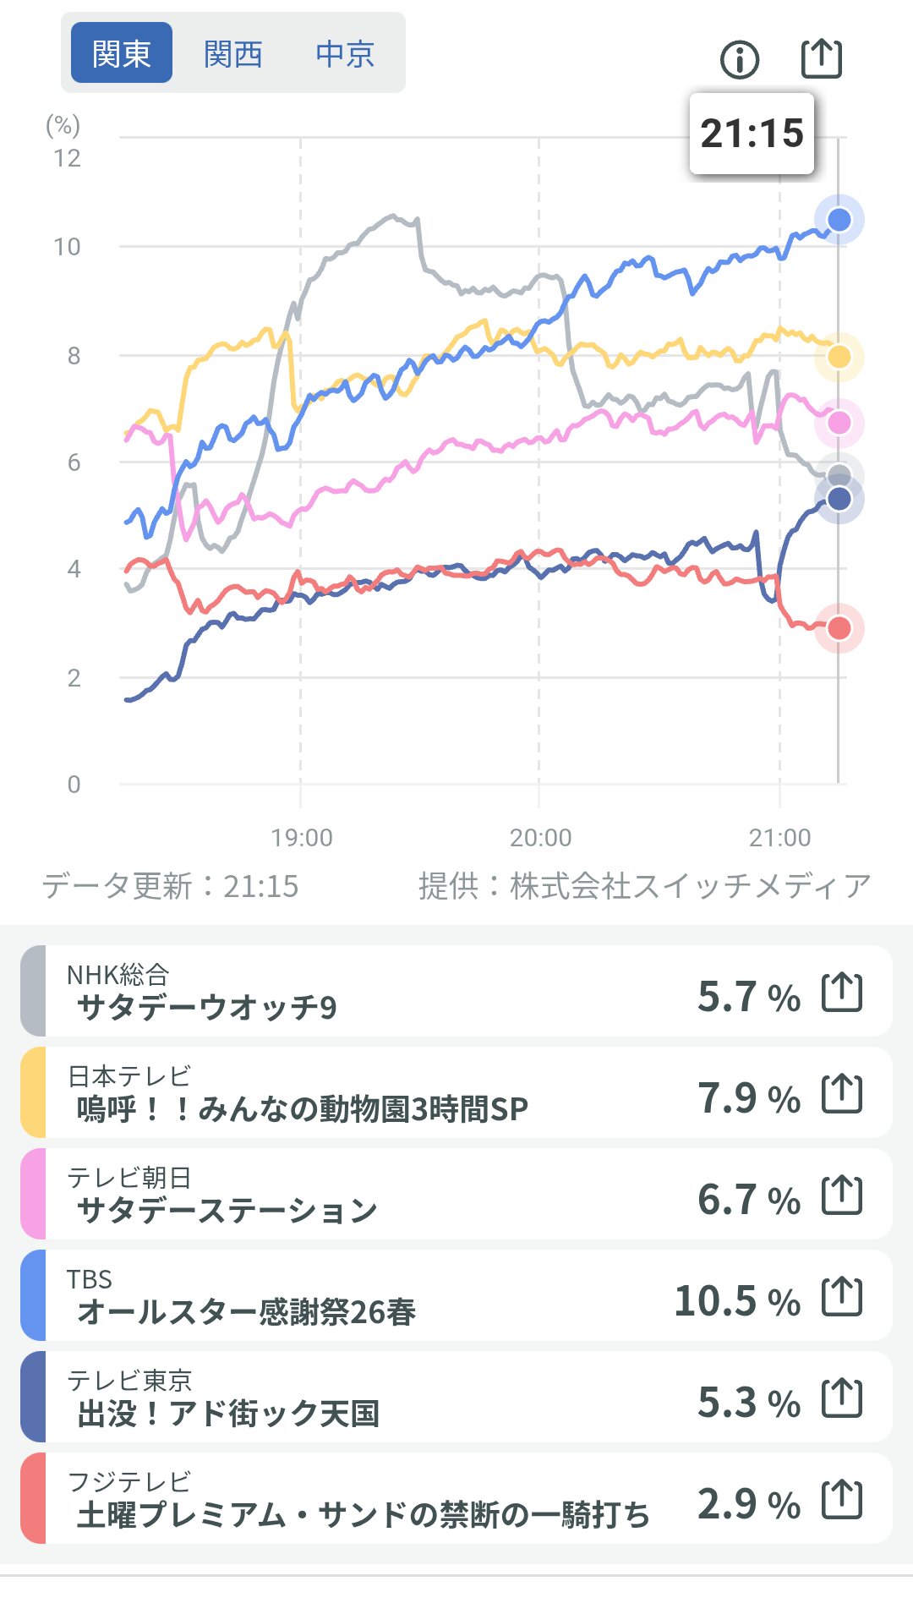Tap the オールスター感謝祭26春 program title
This screenshot has width=913, height=1603.
[x=246, y=1311]
